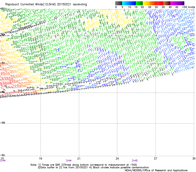The height and width of the screenshot is (172, 196).
Task: Select the '24' longitude axis label
Action: point(117,159)
